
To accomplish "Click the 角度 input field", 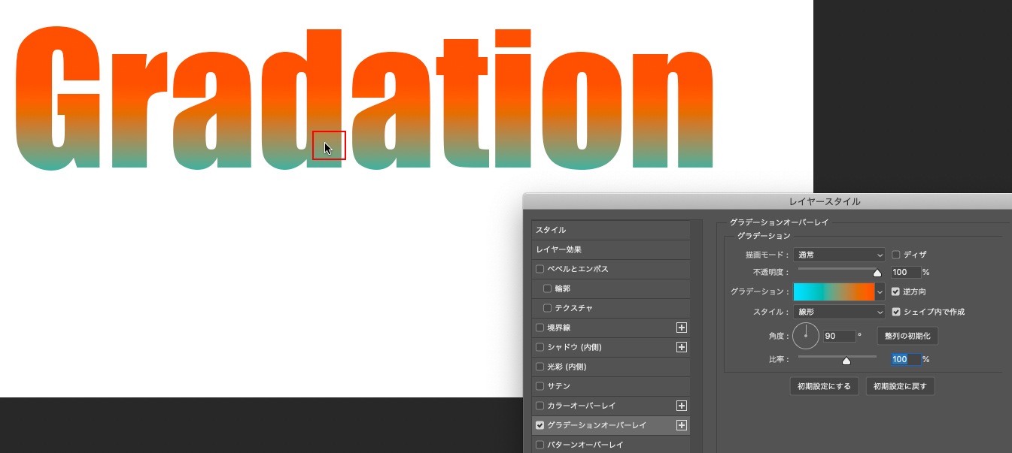I will (x=839, y=336).
